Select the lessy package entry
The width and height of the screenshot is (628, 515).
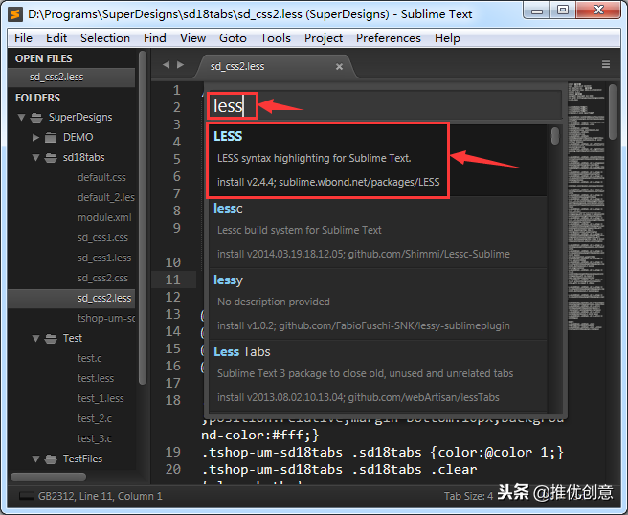[x=378, y=304]
